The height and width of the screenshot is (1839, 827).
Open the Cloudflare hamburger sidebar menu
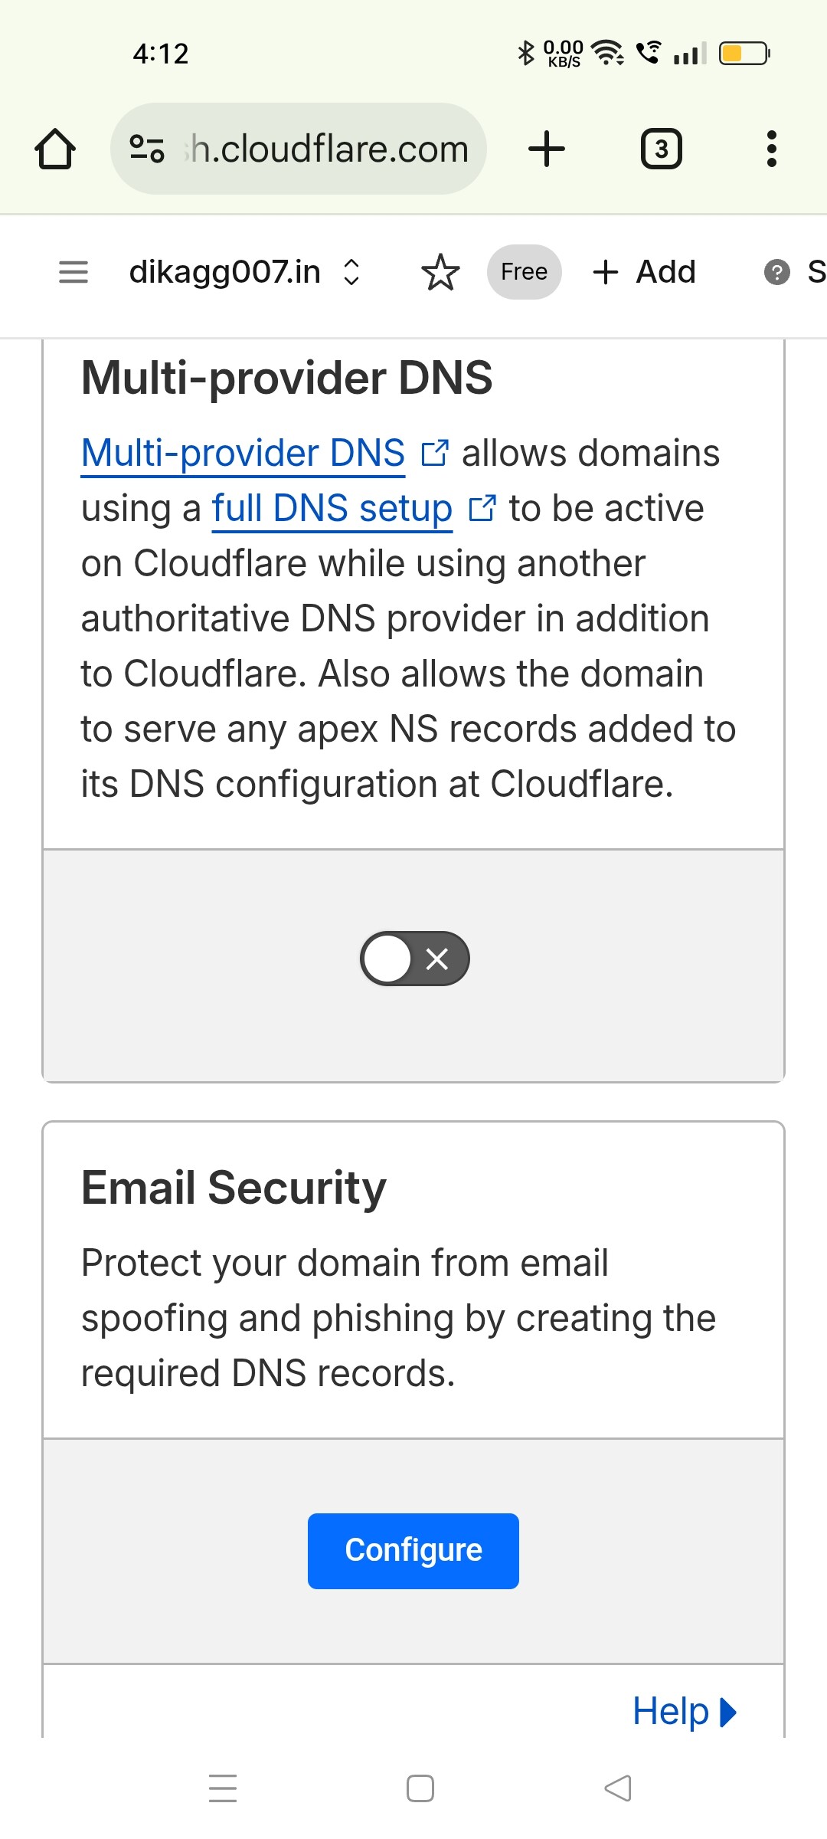coord(74,272)
